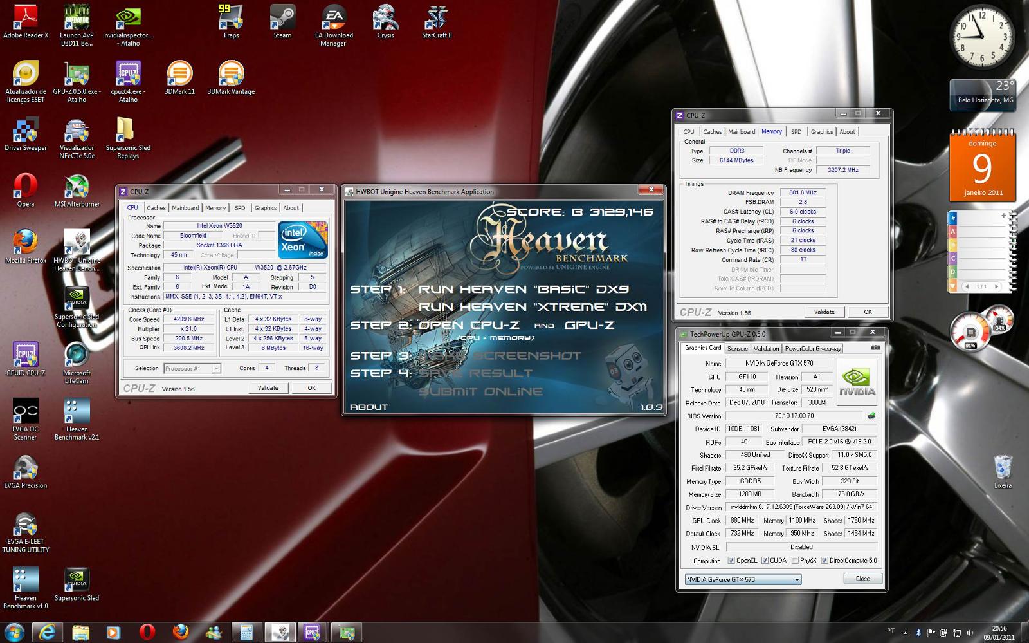Image resolution: width=1029 pixels, height=643 pixels.
Task: Open Supersonic Sled Replays folder
Action: tap(128, 138)
